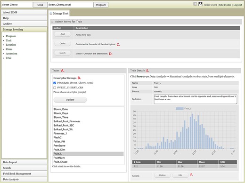245x183 pixels.
Task: Click Add to create a new trait
Action: click(63, 34)
